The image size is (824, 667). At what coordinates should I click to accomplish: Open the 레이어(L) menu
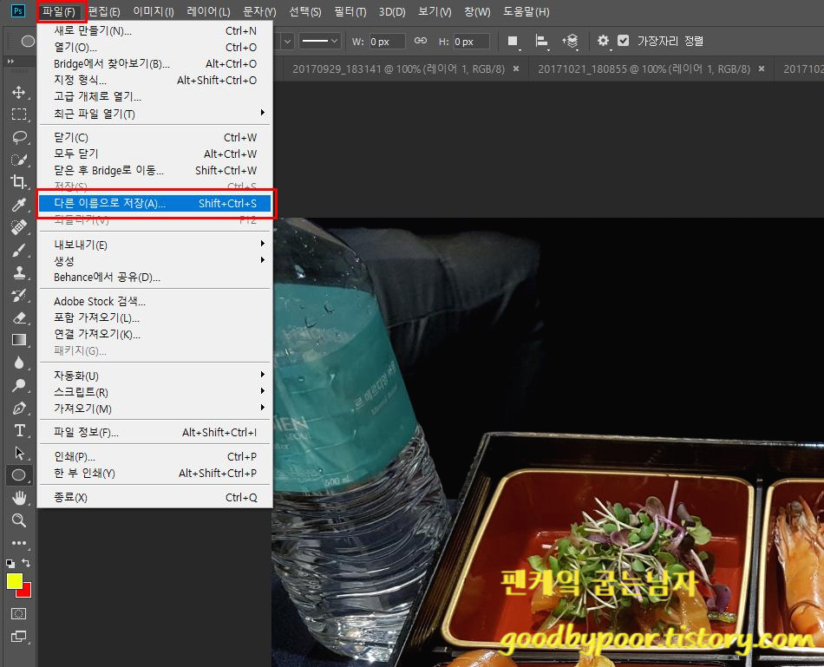(x=209, y=11)
